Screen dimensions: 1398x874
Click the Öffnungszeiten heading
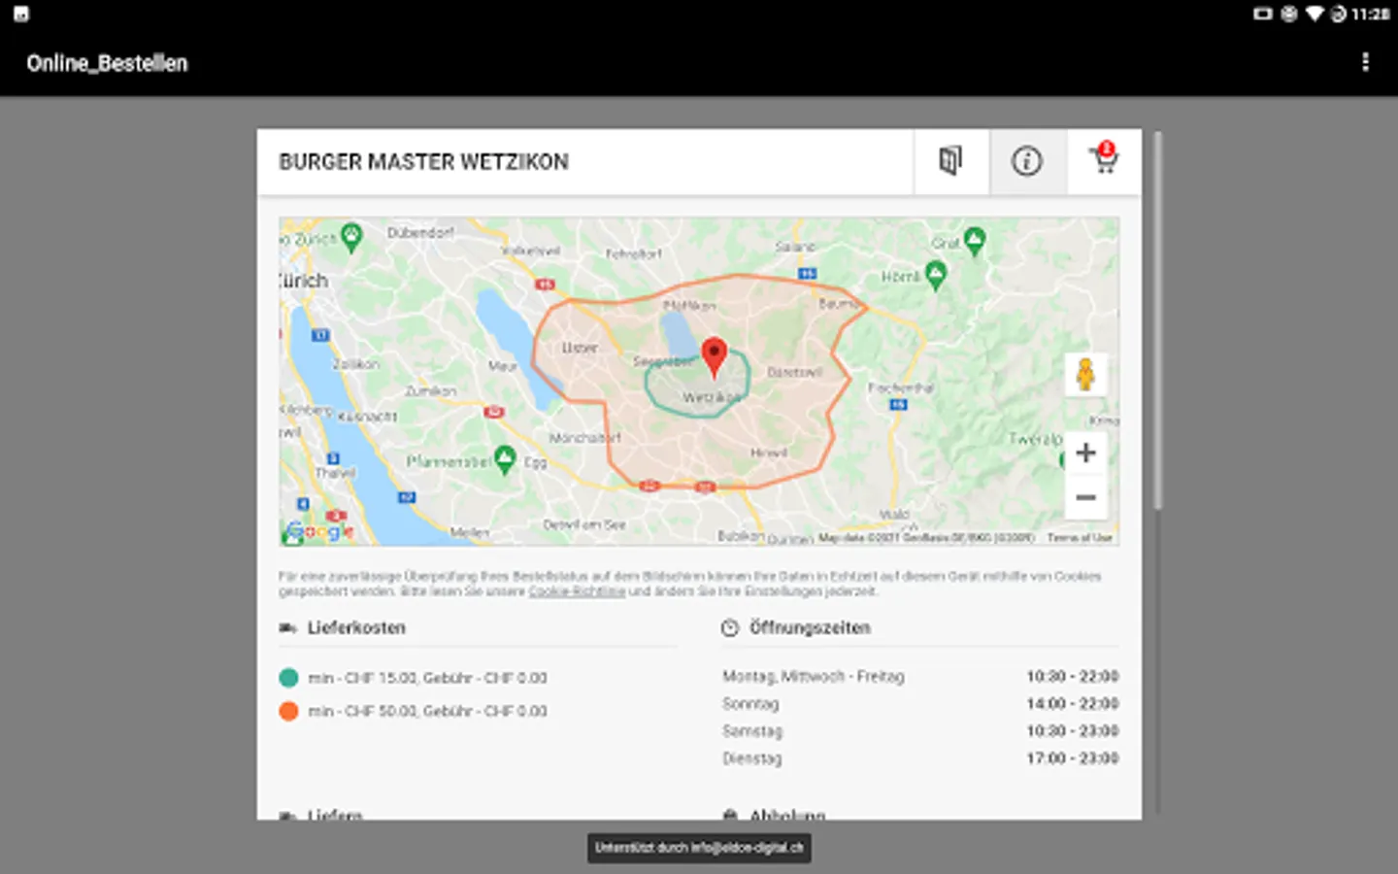pos(810,628)
